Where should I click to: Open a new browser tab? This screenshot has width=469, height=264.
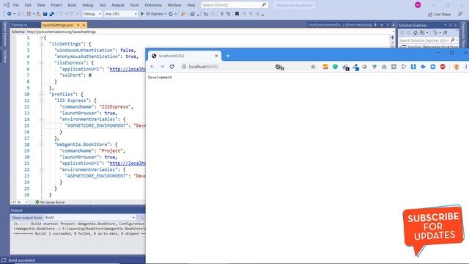click(228, 56)
